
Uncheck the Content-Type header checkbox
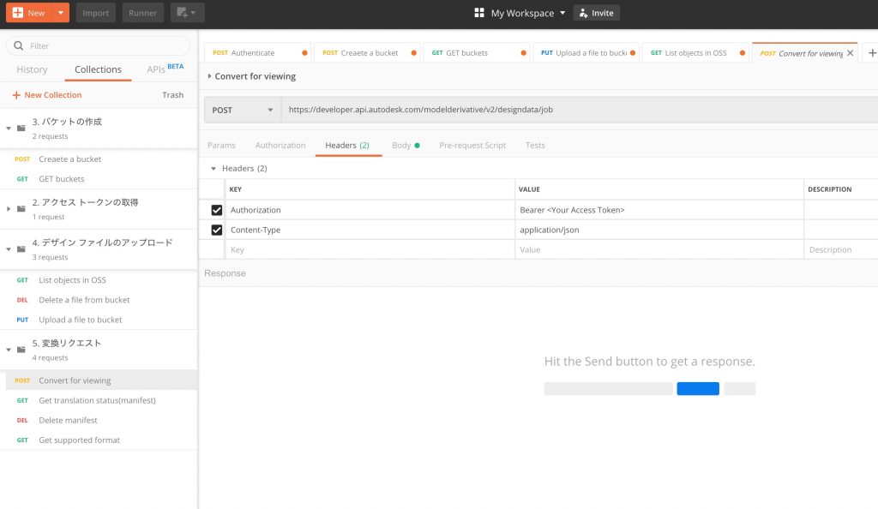pyautogui.click(x=217, y=230)
